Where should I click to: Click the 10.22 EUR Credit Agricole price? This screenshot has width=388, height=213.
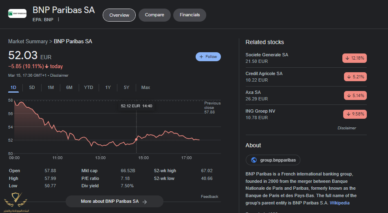point(257,80)
